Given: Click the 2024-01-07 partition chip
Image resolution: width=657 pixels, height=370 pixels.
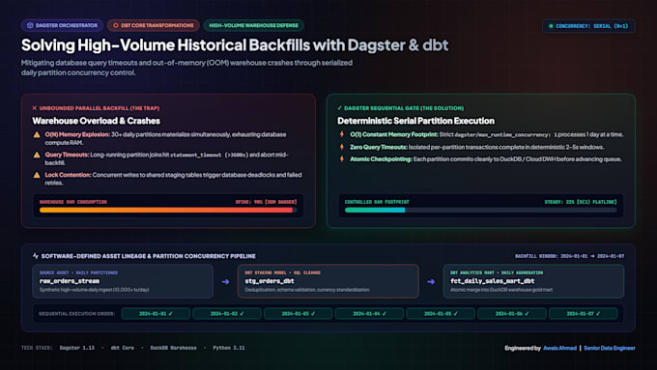Looking at the screenshot, I should pyautogui.click(x=584, y=313).
